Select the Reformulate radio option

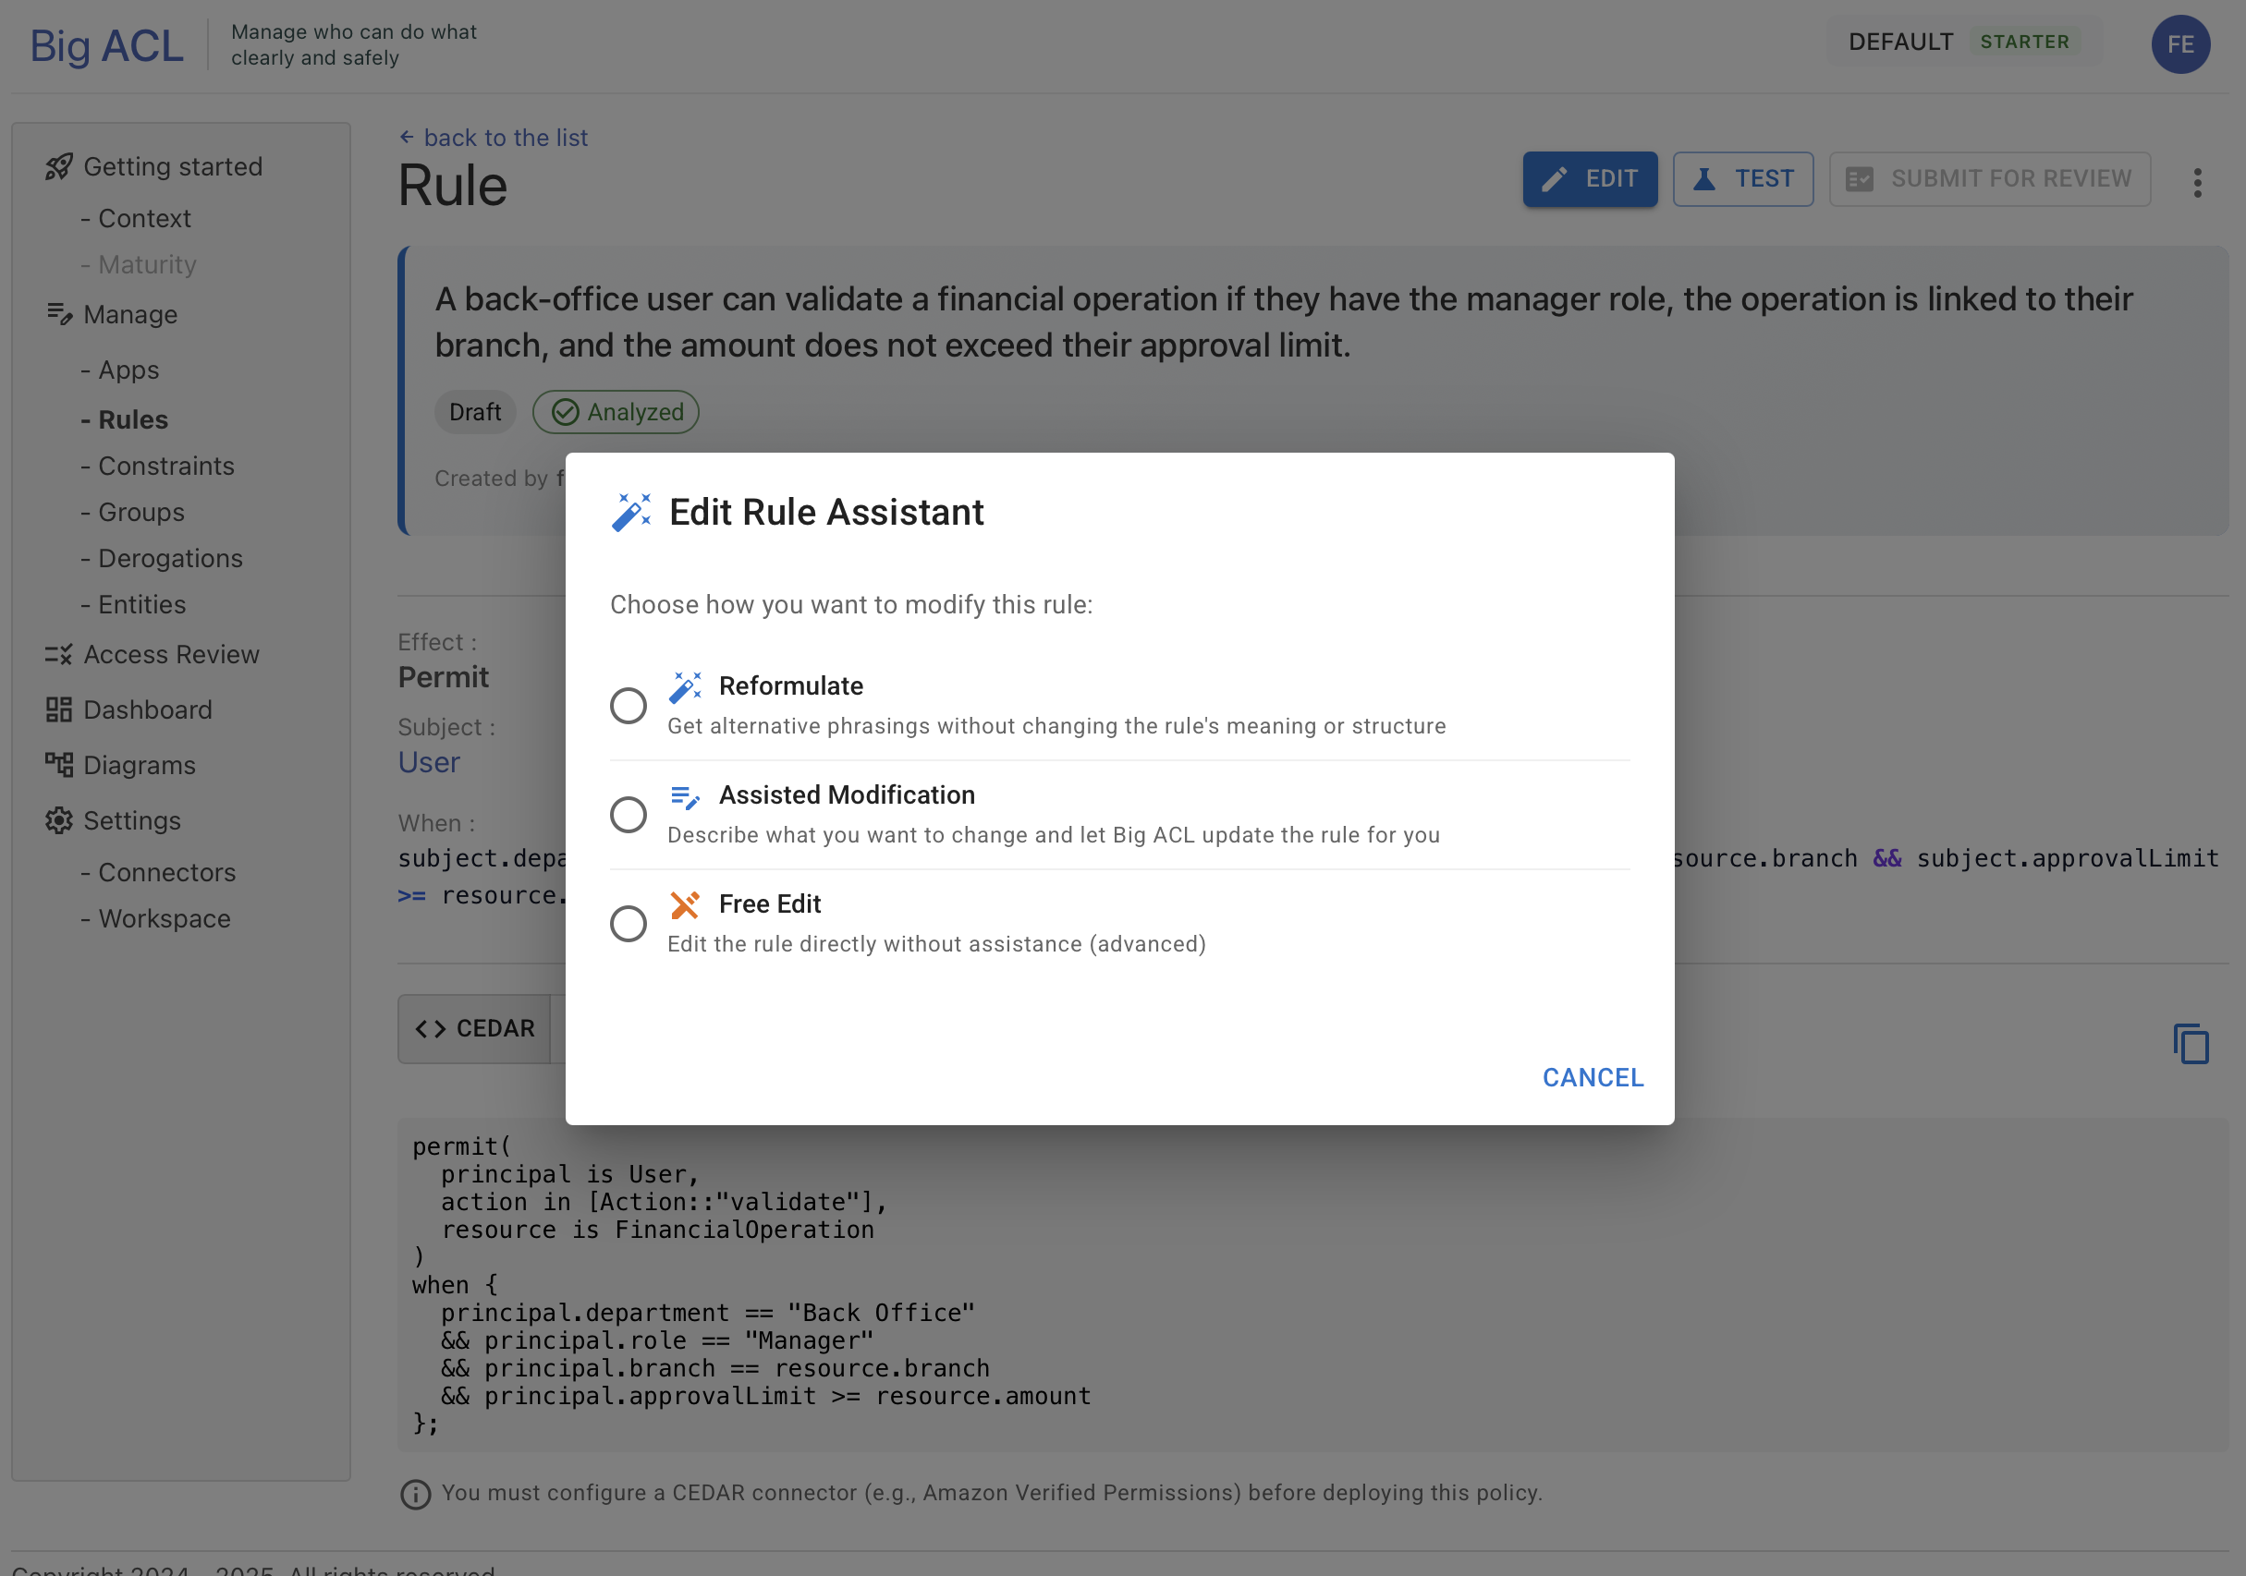pos(628,705)
